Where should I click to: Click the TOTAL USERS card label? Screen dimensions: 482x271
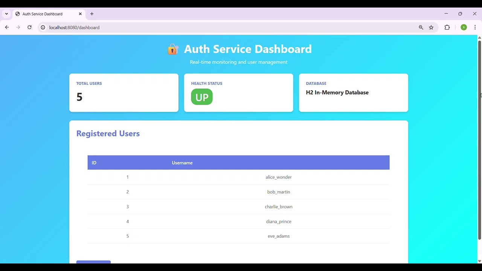pos(89,84)
